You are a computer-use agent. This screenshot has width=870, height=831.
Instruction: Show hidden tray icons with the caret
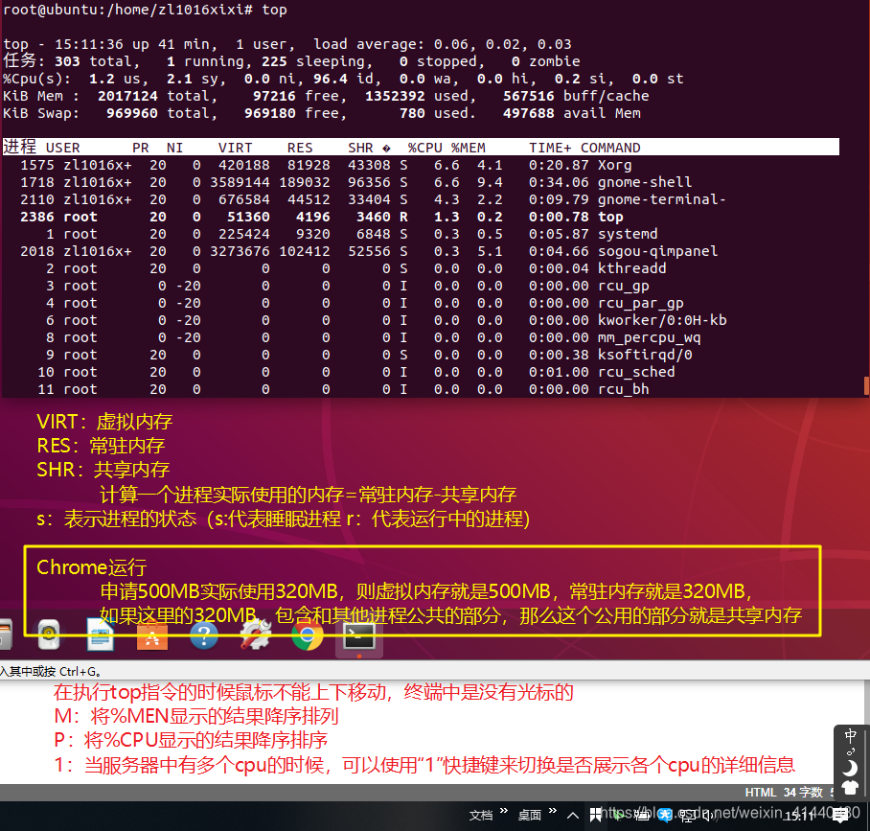point(573,816)
